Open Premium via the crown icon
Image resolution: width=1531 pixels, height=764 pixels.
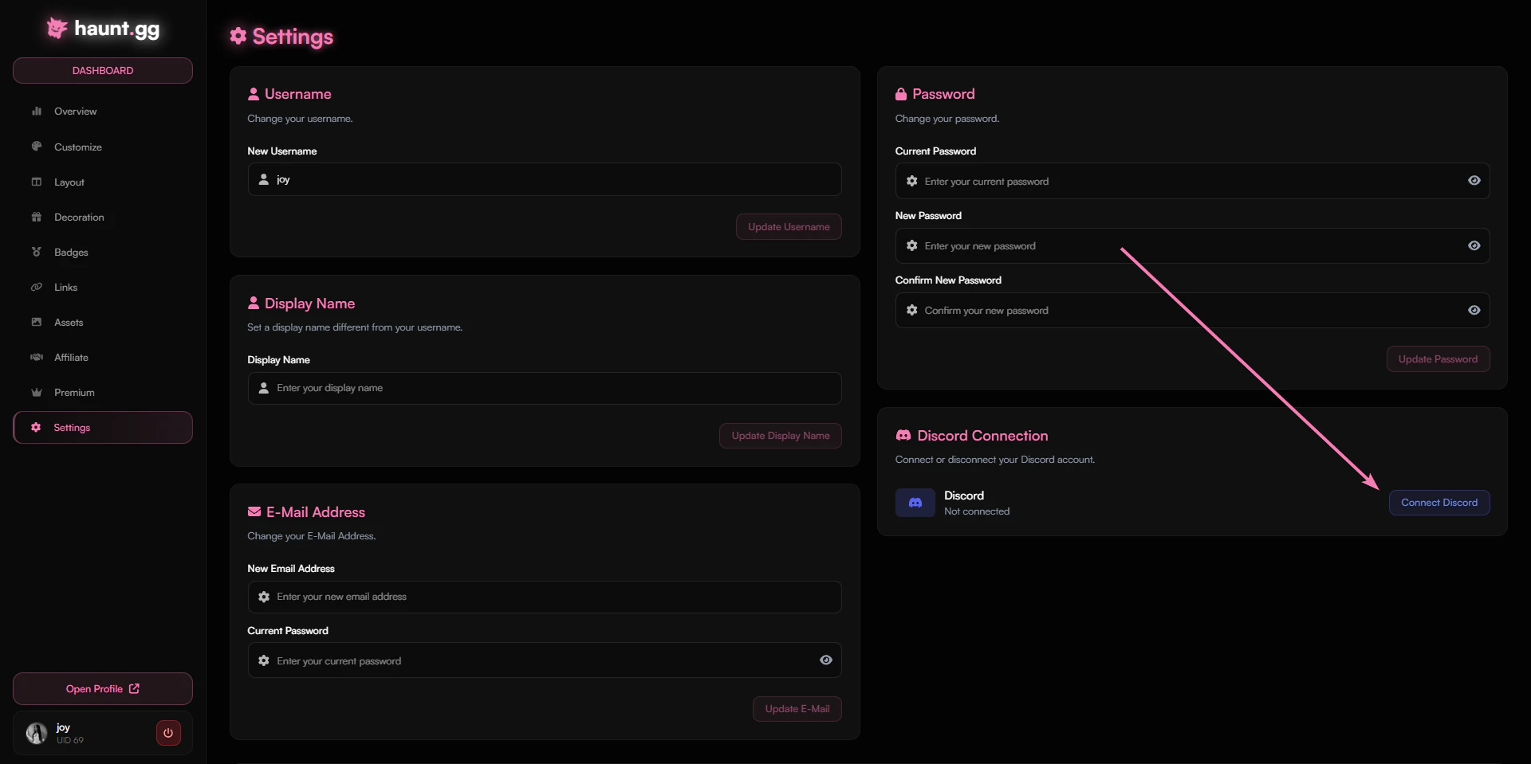tap(37, 392)
